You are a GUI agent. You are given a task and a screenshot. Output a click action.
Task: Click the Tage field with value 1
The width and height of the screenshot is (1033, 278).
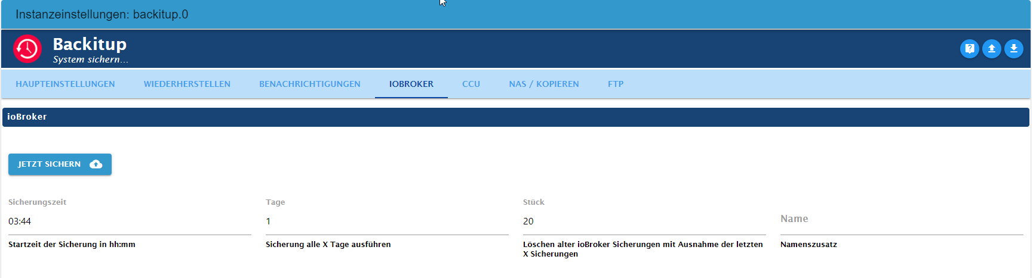pos(387,221)
